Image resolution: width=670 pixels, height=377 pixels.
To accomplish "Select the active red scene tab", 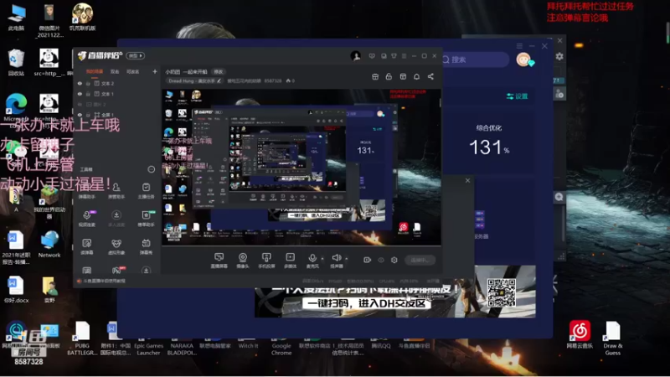I will pyautogui.click(x=95, y=71).
